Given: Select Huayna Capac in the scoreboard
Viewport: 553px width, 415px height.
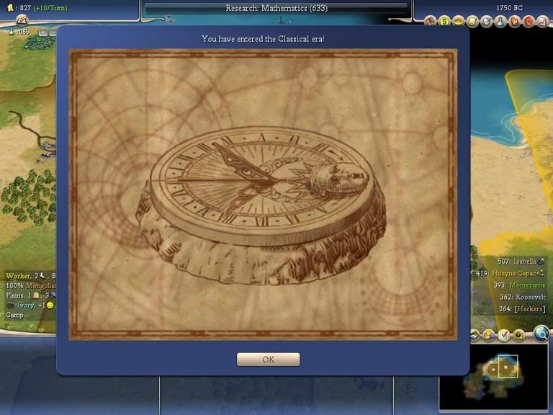Looking at the screenshot, I should click(507, 273).
